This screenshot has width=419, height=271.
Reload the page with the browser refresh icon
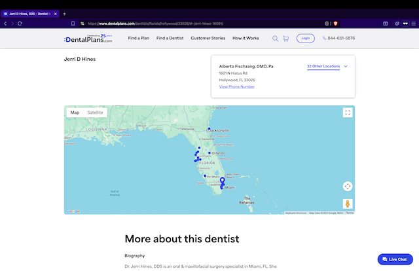coord(20,23)
